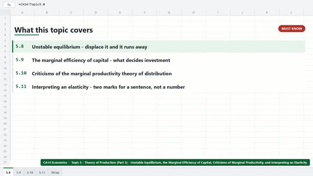Switch to the 5.10 sheet tab

[30, 173]
